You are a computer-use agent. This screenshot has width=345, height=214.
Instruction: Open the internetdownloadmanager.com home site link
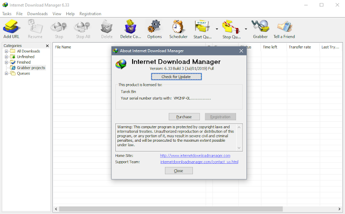point(195,155)
